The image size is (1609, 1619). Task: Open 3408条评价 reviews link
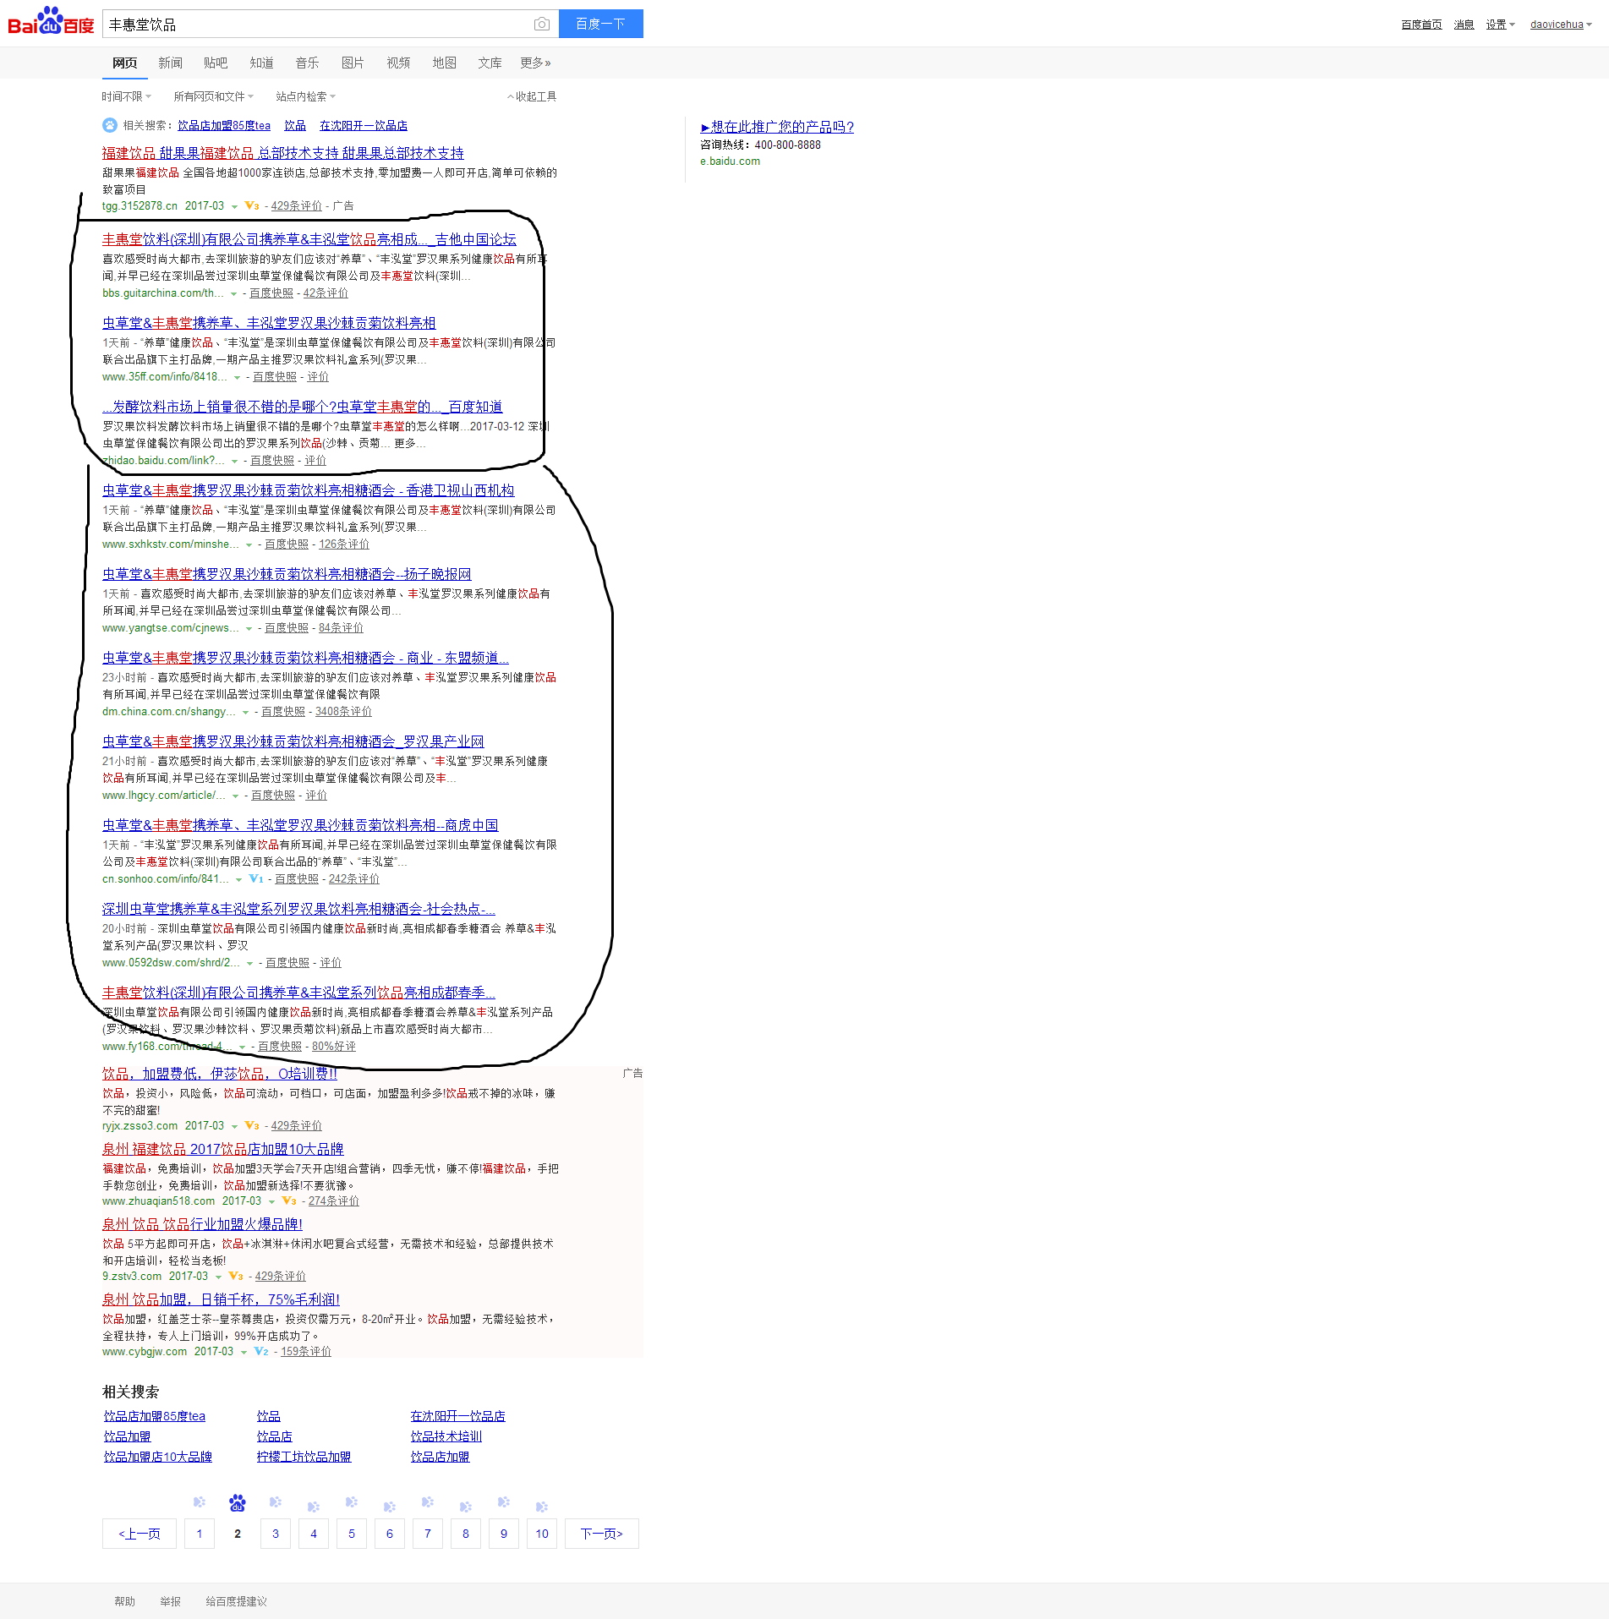point(343,712)
